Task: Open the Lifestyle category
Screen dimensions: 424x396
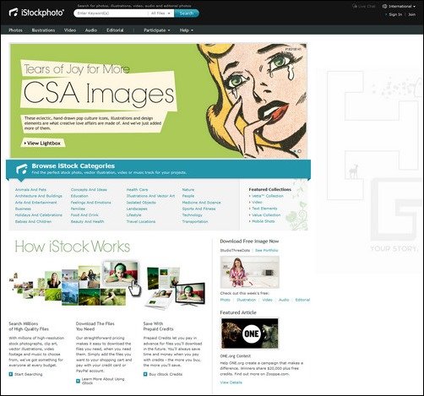Action: click(133, 215)
